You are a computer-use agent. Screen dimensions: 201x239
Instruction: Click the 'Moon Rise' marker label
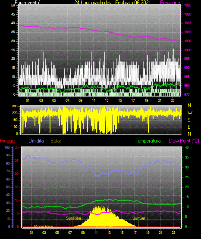pos(44,226)
